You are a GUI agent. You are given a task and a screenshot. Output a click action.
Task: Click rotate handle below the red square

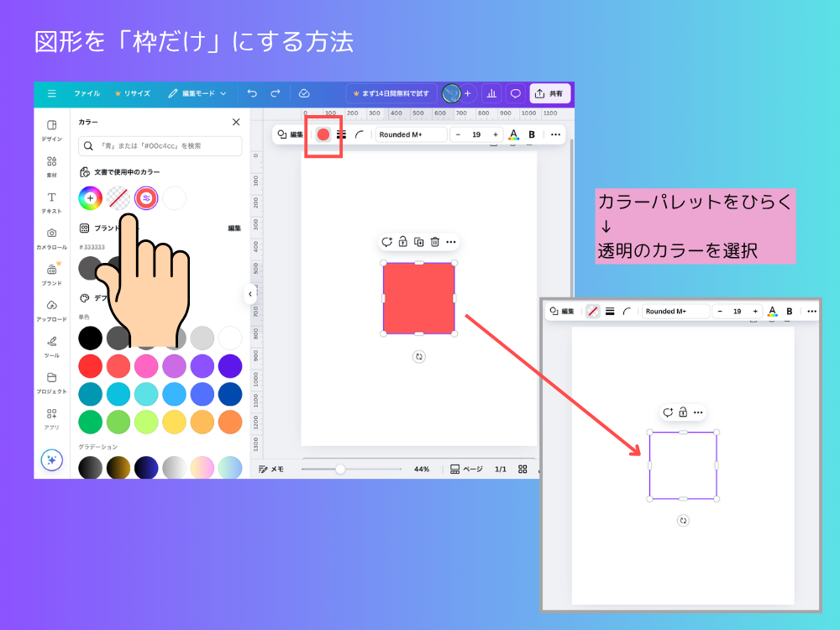419,357
